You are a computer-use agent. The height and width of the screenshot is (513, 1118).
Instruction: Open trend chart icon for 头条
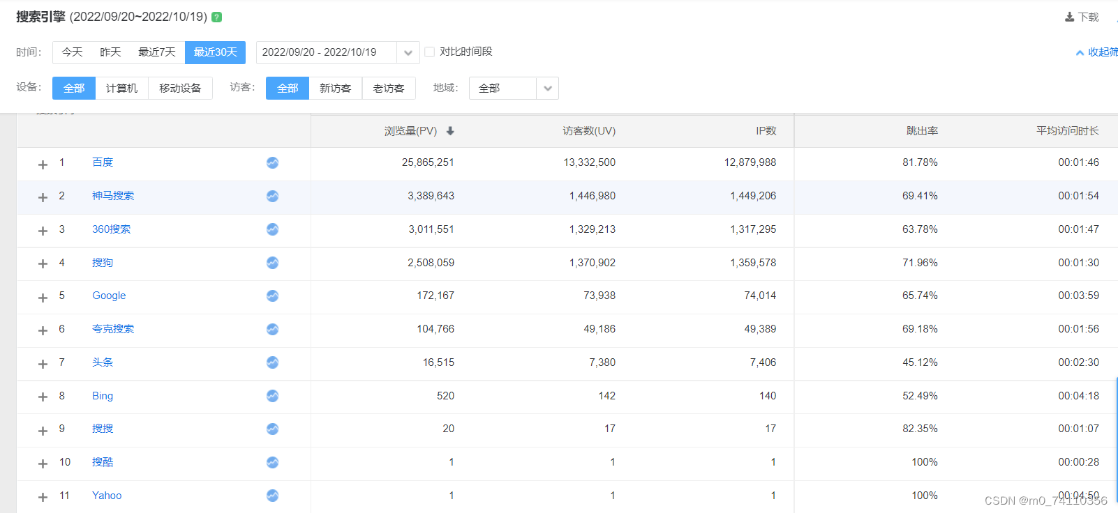point(272,362)
